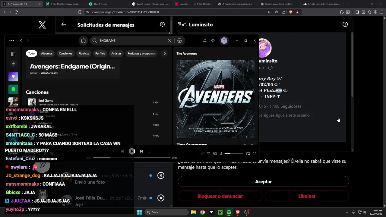Select the Todo filter chip
The height and width of the screenshot is (217, 386).
(x=32, y=54)
